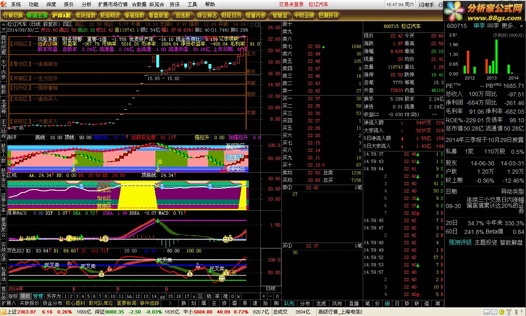The height and width of the screenshot is (316, 526).
Task: Open the 证券头条 sidebar panel
Action: (x=3, y=202)
